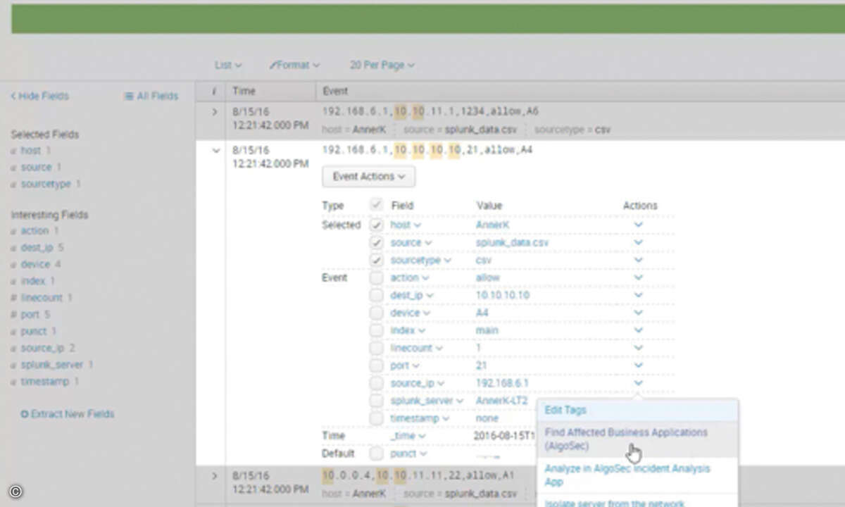Open the List view dropdown
The width and height of the screenshot is (845, 507).
pos(228,65)
